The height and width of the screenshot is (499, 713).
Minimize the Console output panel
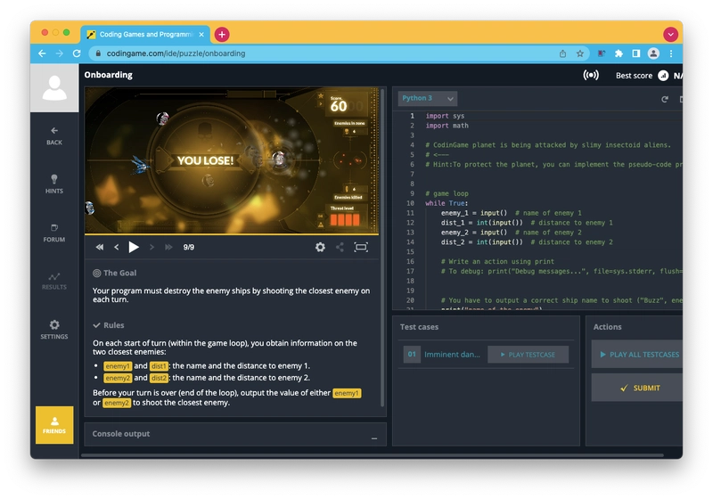[374, 438]
